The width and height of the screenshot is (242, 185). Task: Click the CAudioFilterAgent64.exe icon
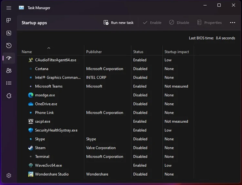[x=31, y=60]
